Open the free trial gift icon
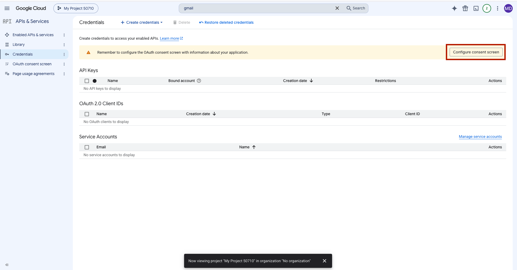517x270 pixels. (465, 8)
